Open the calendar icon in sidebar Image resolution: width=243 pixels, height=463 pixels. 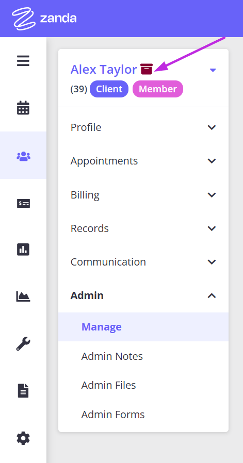[23, 108]
